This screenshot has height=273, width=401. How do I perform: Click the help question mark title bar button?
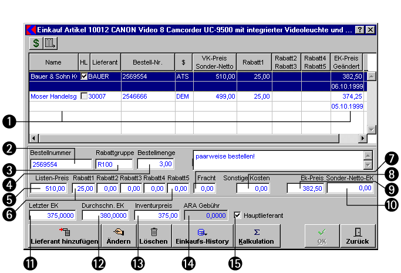point(360,29)
